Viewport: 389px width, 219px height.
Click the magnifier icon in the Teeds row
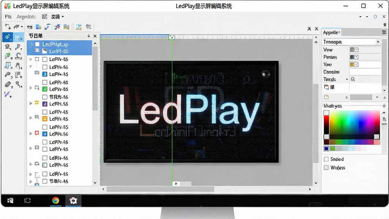(353, 79)
